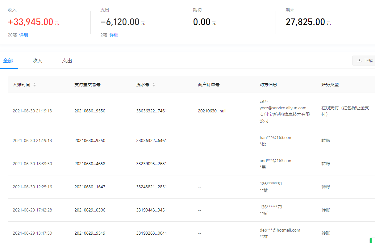Click Alipay transaction number 20210630...1647
The width and height of the screenshot is (375, 243).
point(90,187)
